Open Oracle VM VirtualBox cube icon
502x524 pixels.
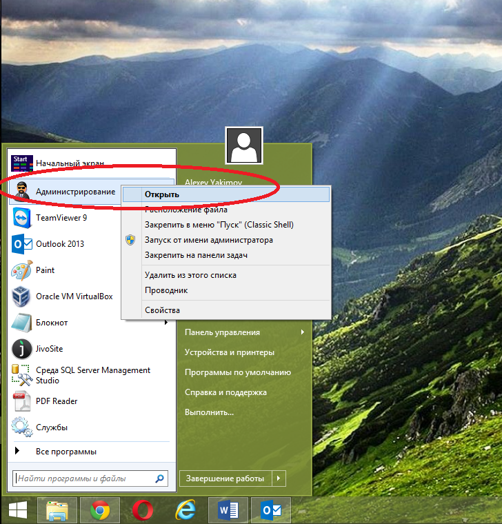[x=22, y=296]
